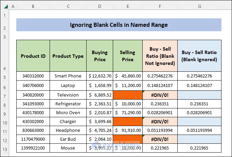Select column G header
The height and width of the screenshot is (157, 232).
pyautogui.click(x=199, y=6)
